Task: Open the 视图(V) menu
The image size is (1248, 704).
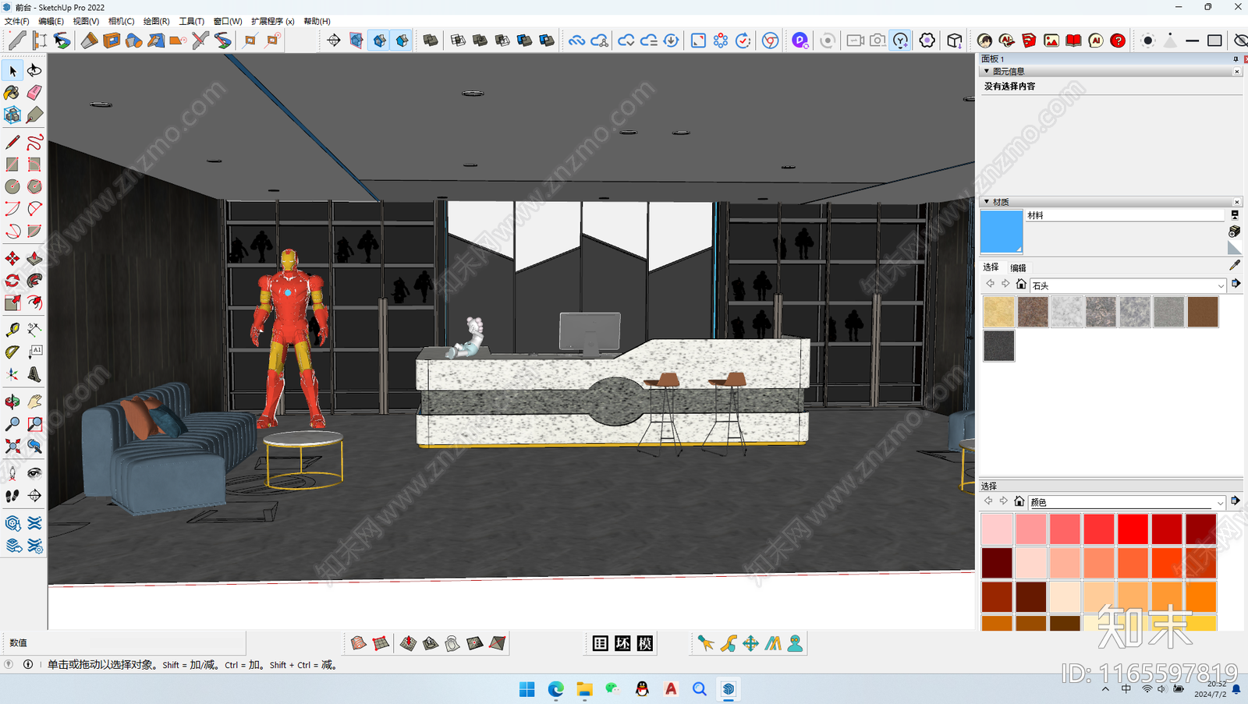Action: tap(86, 21)
